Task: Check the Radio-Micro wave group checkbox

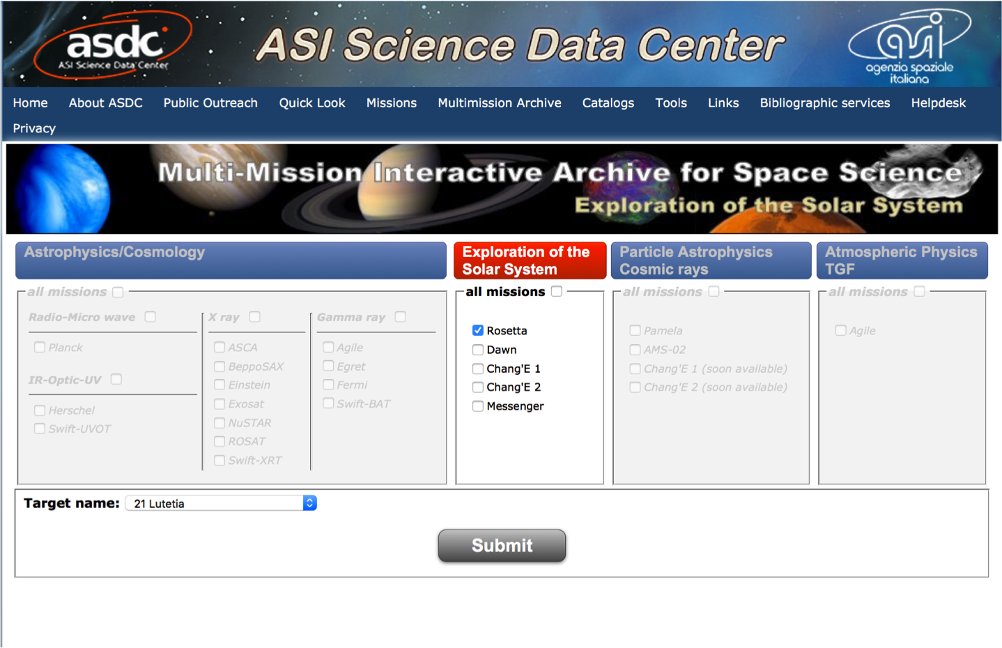Action: point(151,317)
